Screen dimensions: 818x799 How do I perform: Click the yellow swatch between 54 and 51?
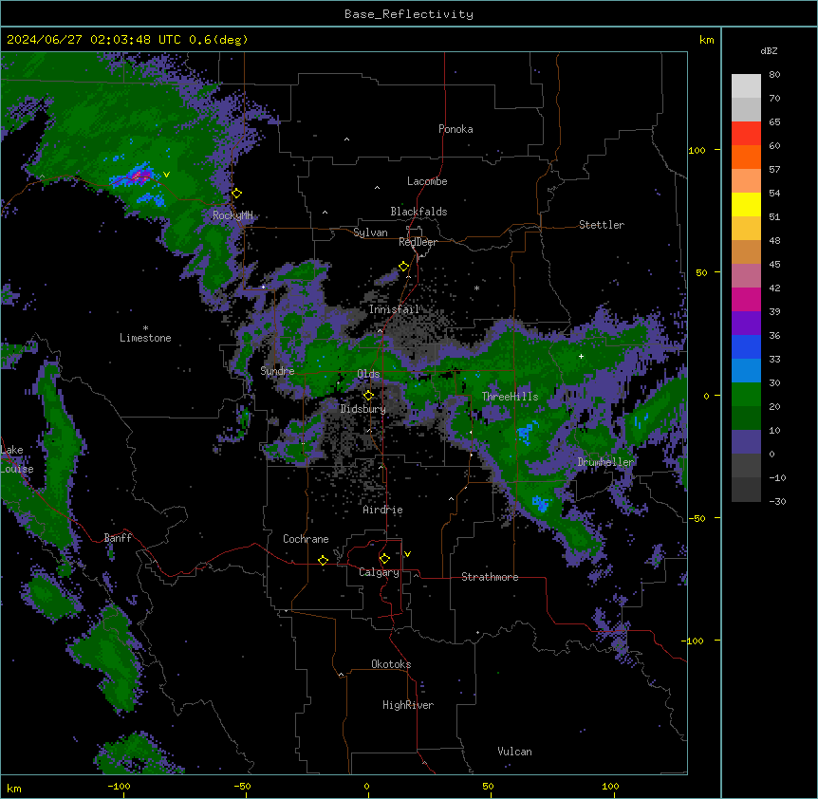click(x=746, y=204)
